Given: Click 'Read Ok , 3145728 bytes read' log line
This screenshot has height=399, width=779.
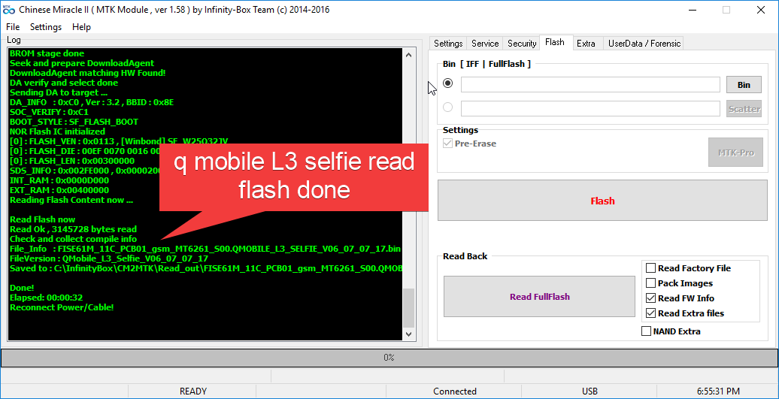Looking at the screenshot, I should [x=73, y=229].
